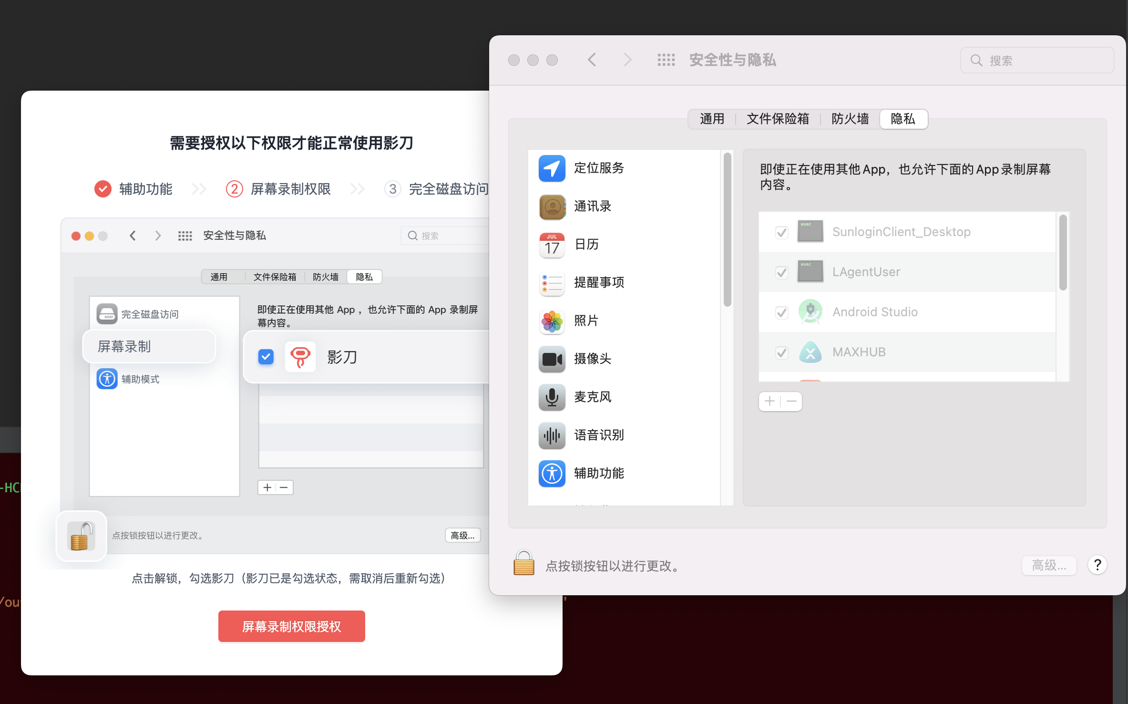Image resolution: width=1128 pixels, height=704 pixels.
Task: Select Microphone (麦克风) in privacy list
Action: coord(592,397)
